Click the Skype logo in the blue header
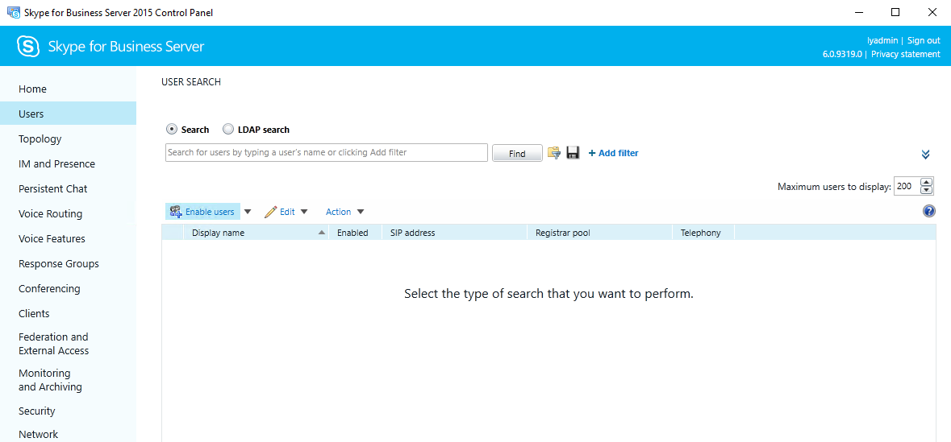 click(x=28, y=47)
